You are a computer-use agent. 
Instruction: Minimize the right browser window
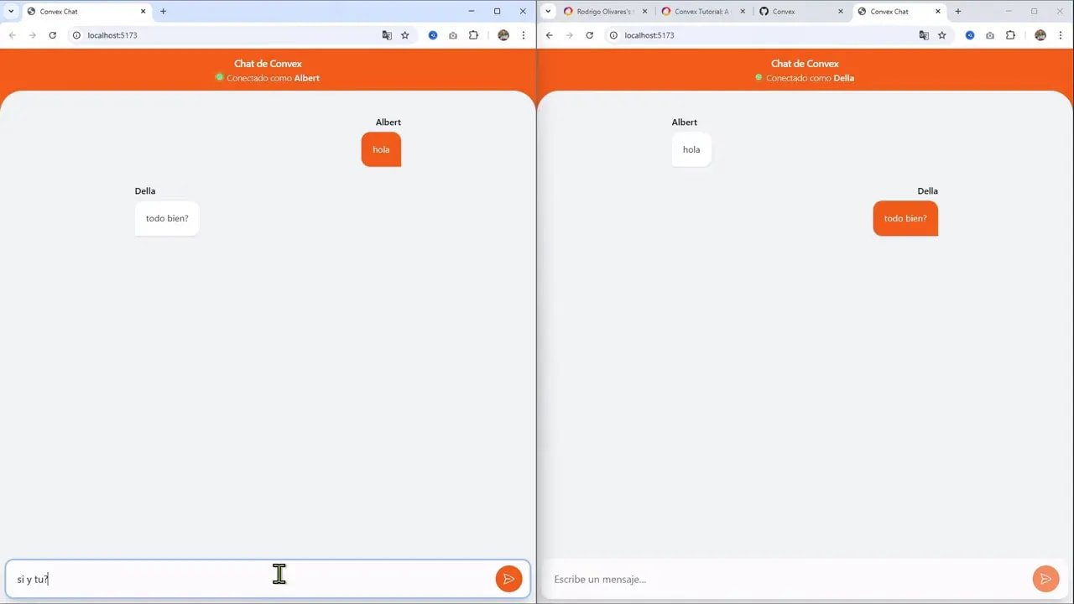click(1009, 12)
